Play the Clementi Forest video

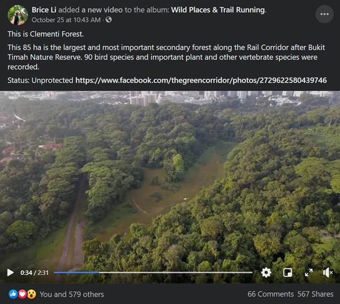[x=10, y=272]
